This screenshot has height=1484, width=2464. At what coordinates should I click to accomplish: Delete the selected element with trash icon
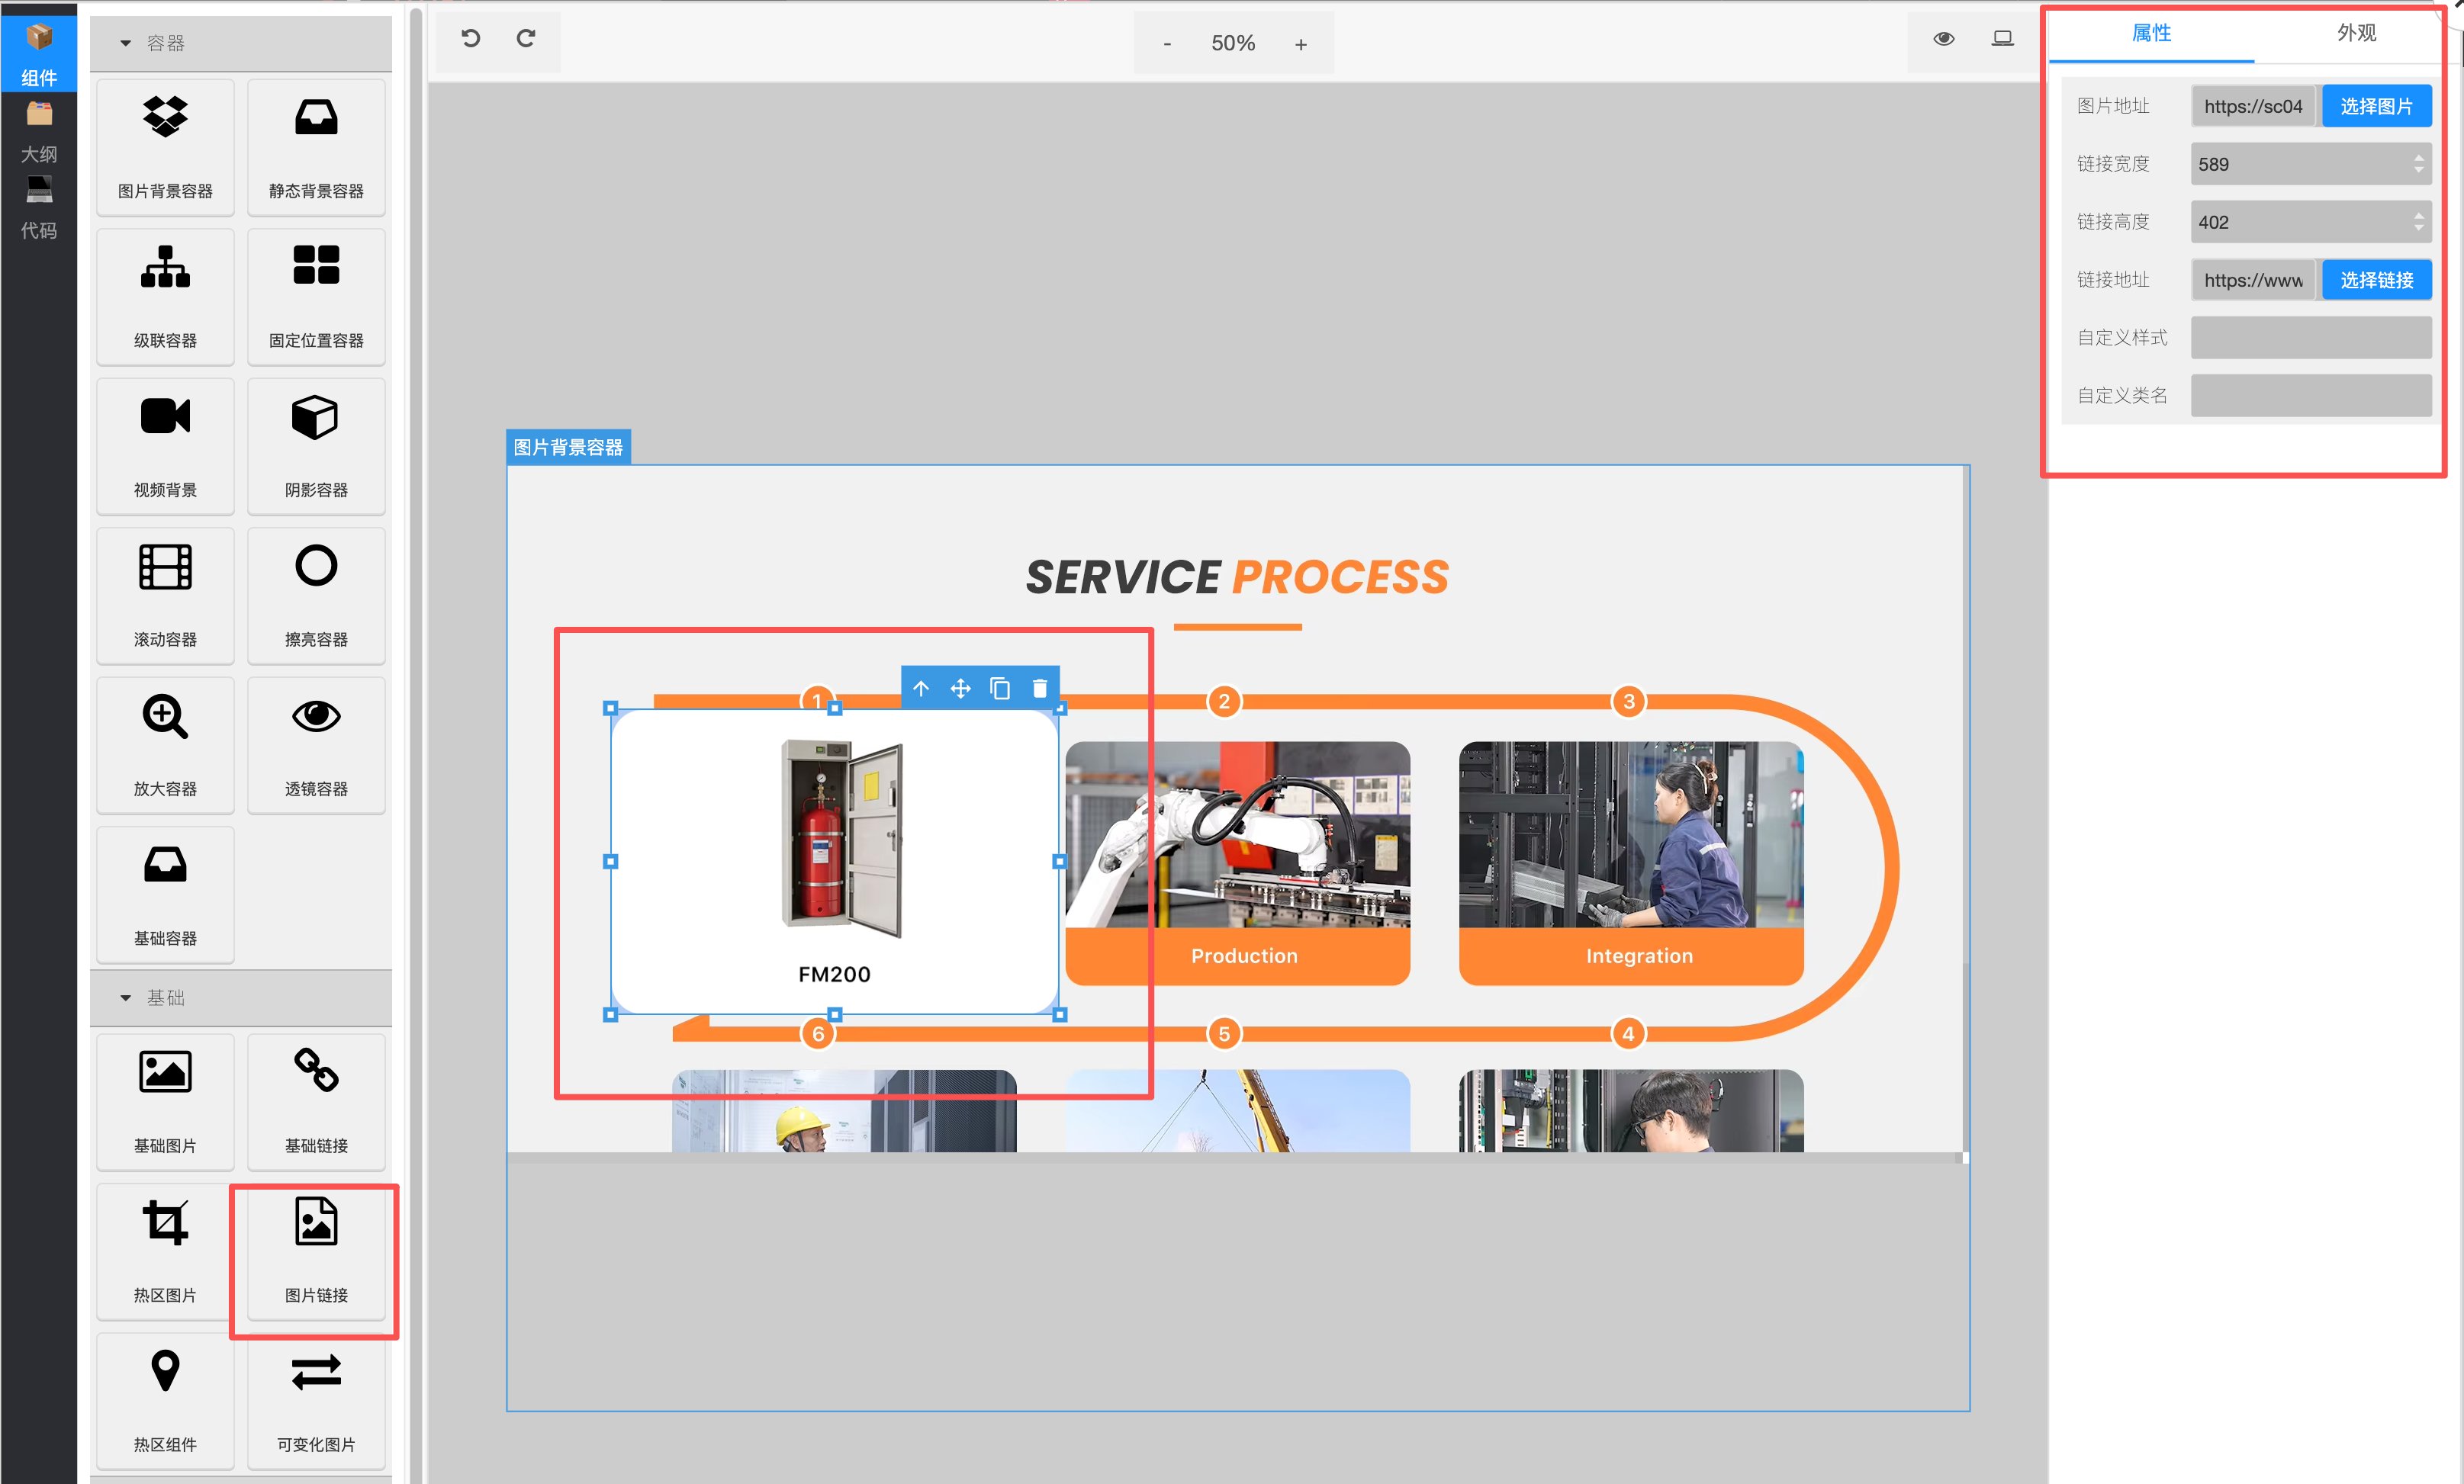[x=1040, y=689]
